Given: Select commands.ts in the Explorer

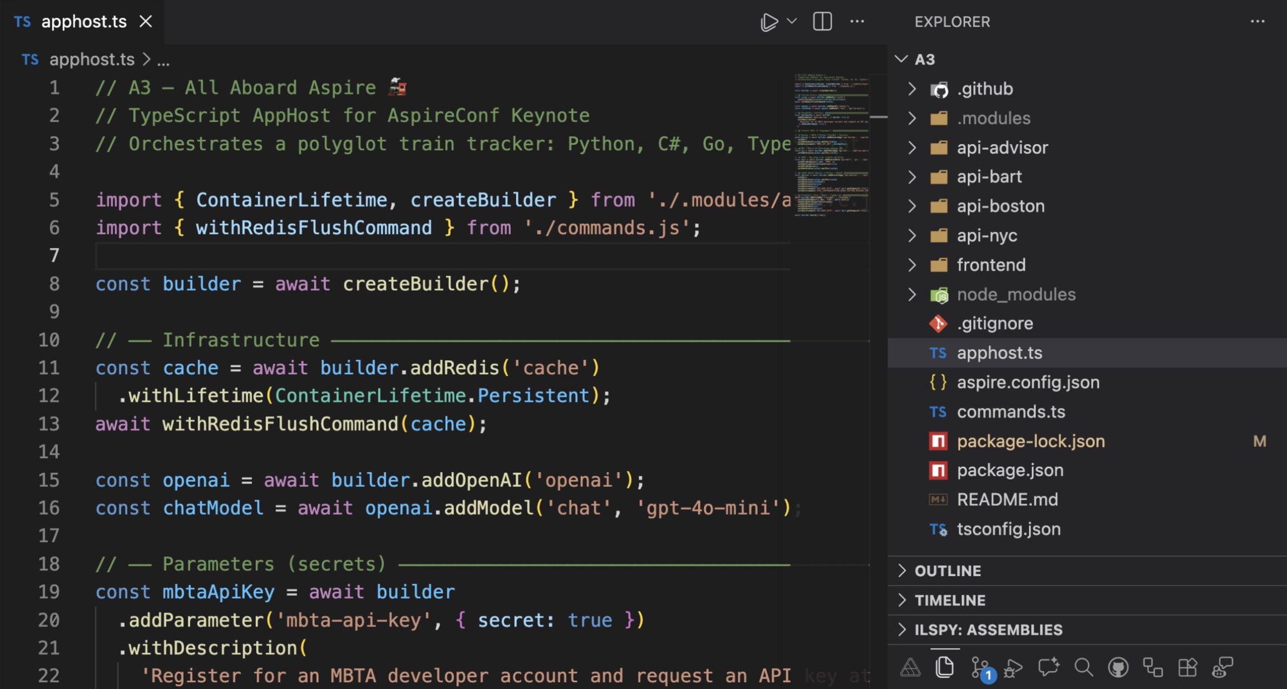Looking at the screenshot, I should point(1010,412).
